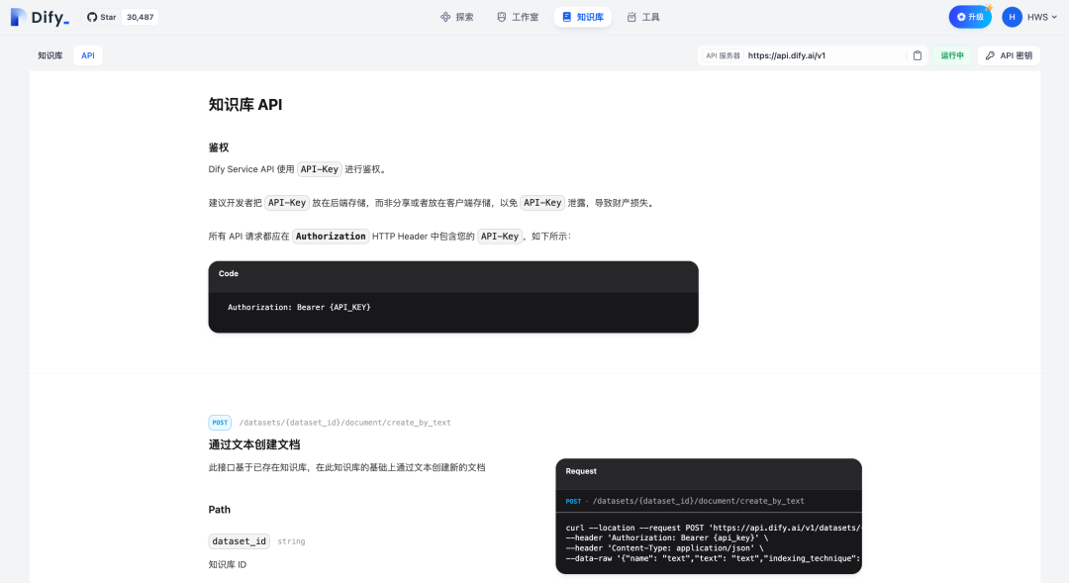Click the Explore compass icon
The height and width of the screenshot is (583, 1069).
pos(445,17)
